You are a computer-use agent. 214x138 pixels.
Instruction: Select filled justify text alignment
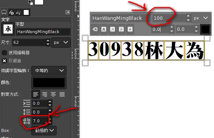(x=62, y=94)
